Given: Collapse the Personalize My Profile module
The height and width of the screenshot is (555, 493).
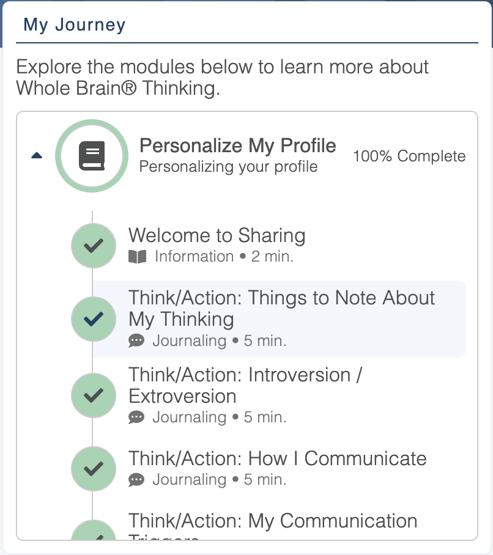Looking at the screenshot, I should (x=37, y=156).
